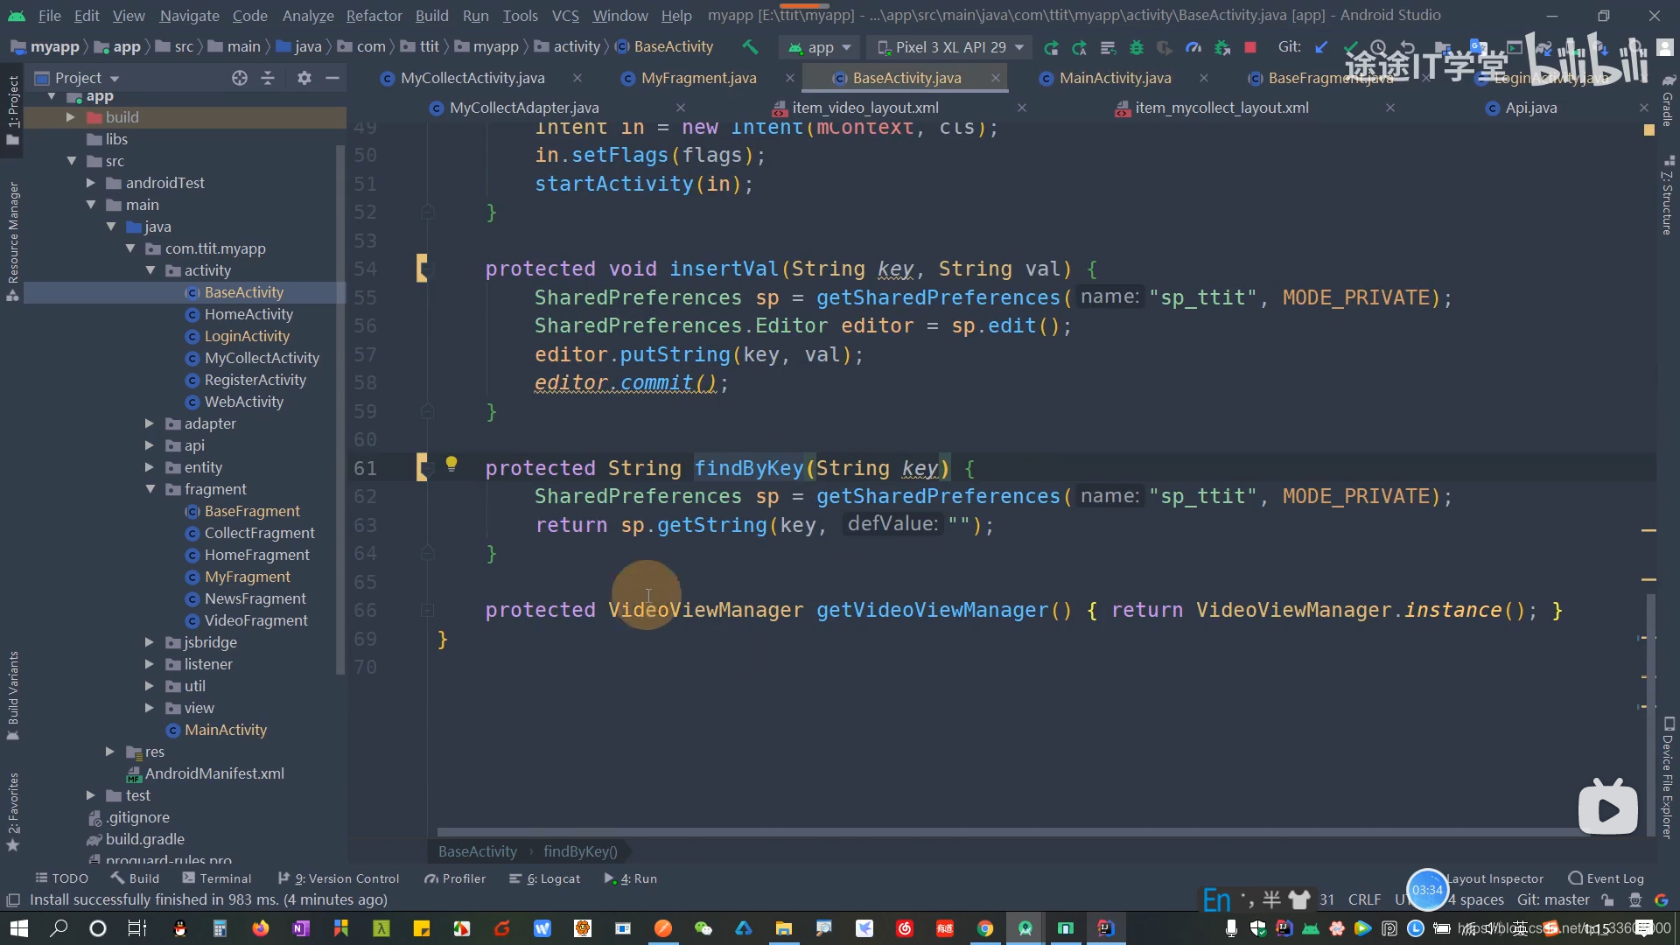
Task: Click the green Debug bug icon
Action: pyautogui.click(x=1137, y=47)
